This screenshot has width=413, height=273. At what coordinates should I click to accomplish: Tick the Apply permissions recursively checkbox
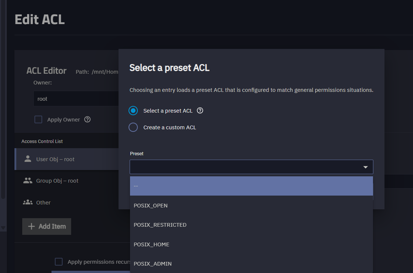[x=59, y=262]
